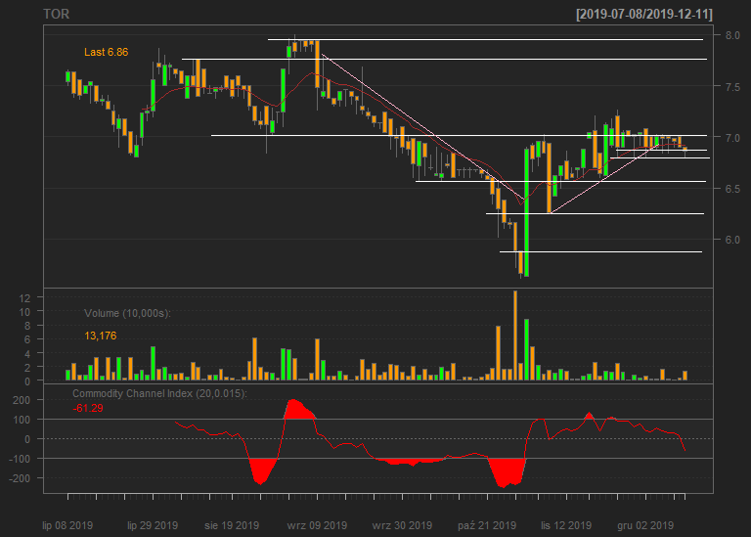Click the 'Last 6.86' price label
The image size is (751, 537).
click(106, 52)
